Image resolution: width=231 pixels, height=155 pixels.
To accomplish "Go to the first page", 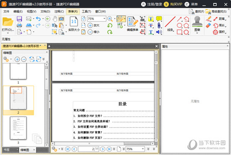I will [x=68, y=149].
